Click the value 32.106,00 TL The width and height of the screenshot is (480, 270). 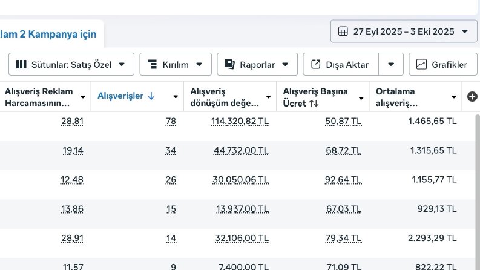click(242, 238)
